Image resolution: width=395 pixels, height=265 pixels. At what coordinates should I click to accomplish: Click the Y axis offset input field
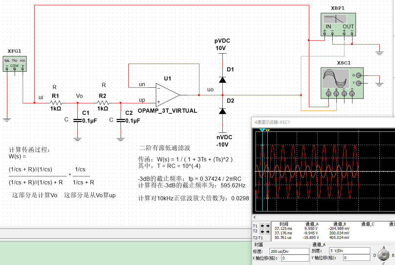[x=356, y=258]
